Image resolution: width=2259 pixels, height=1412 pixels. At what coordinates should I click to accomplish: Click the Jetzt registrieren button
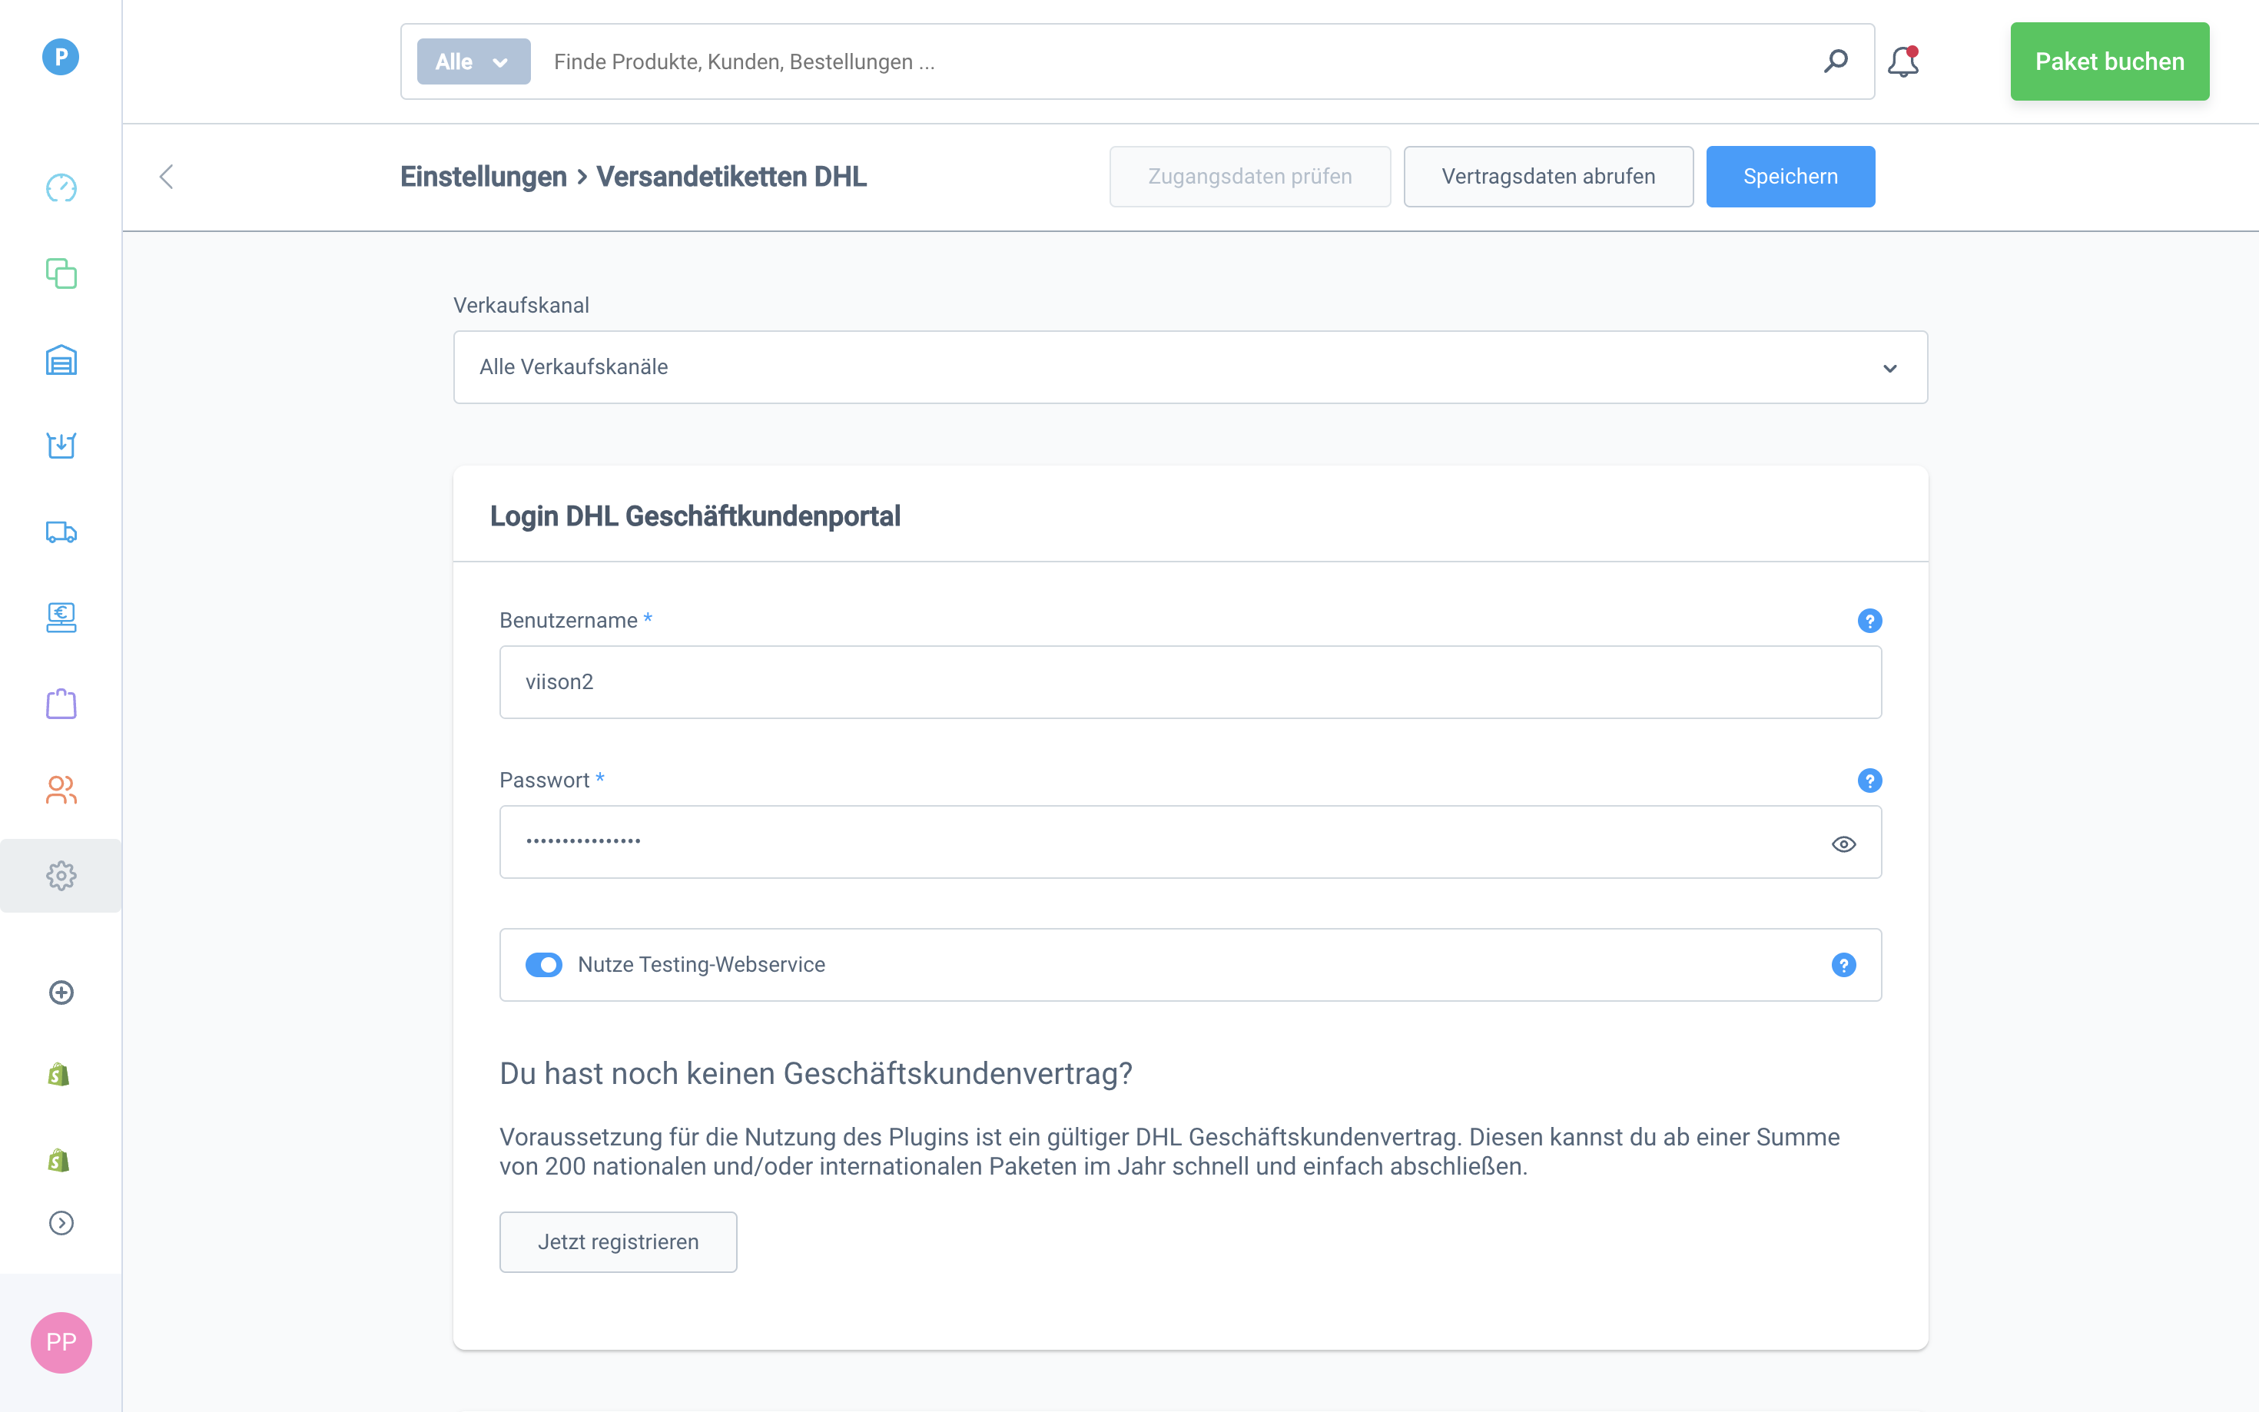pyautogui.click(x=617, y=1242)
